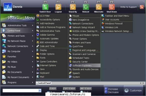The height and width of the screenshot is (96, 146).
Task: Select highlighted Software Explorers item
Action: click(85, 65)
